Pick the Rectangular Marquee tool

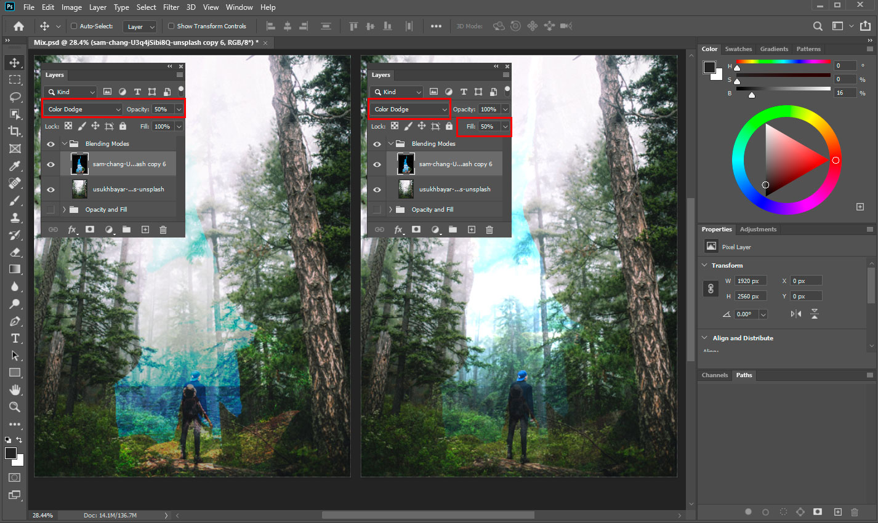15,79
